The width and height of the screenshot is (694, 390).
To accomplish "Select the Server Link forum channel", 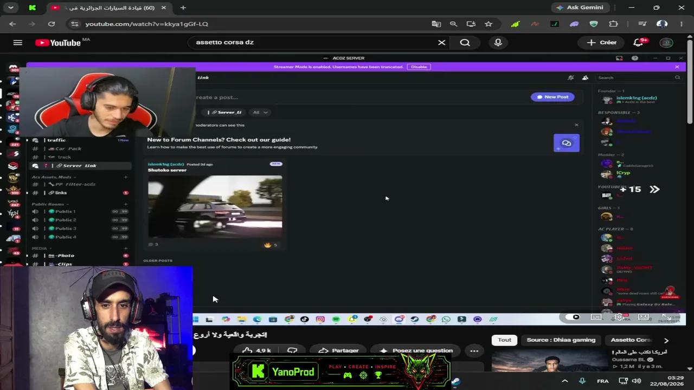I will click(x=80, y=166).
